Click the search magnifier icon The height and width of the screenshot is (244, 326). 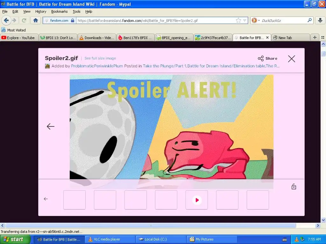pyautogui.click(x=309, y=20)
